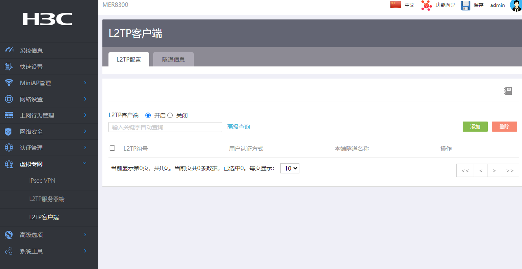Screen dimensions: 522x269
Task: Click the 操作 column header
Action: [x=446, y=149]
